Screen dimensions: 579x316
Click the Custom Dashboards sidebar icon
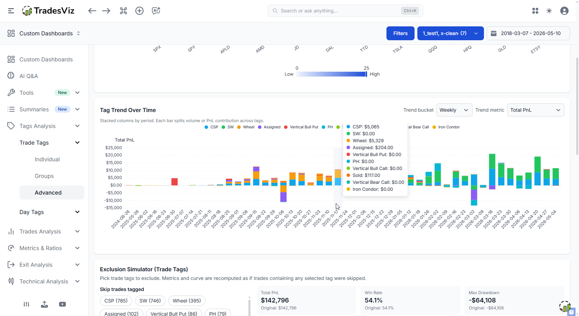[x=11, y=59]
